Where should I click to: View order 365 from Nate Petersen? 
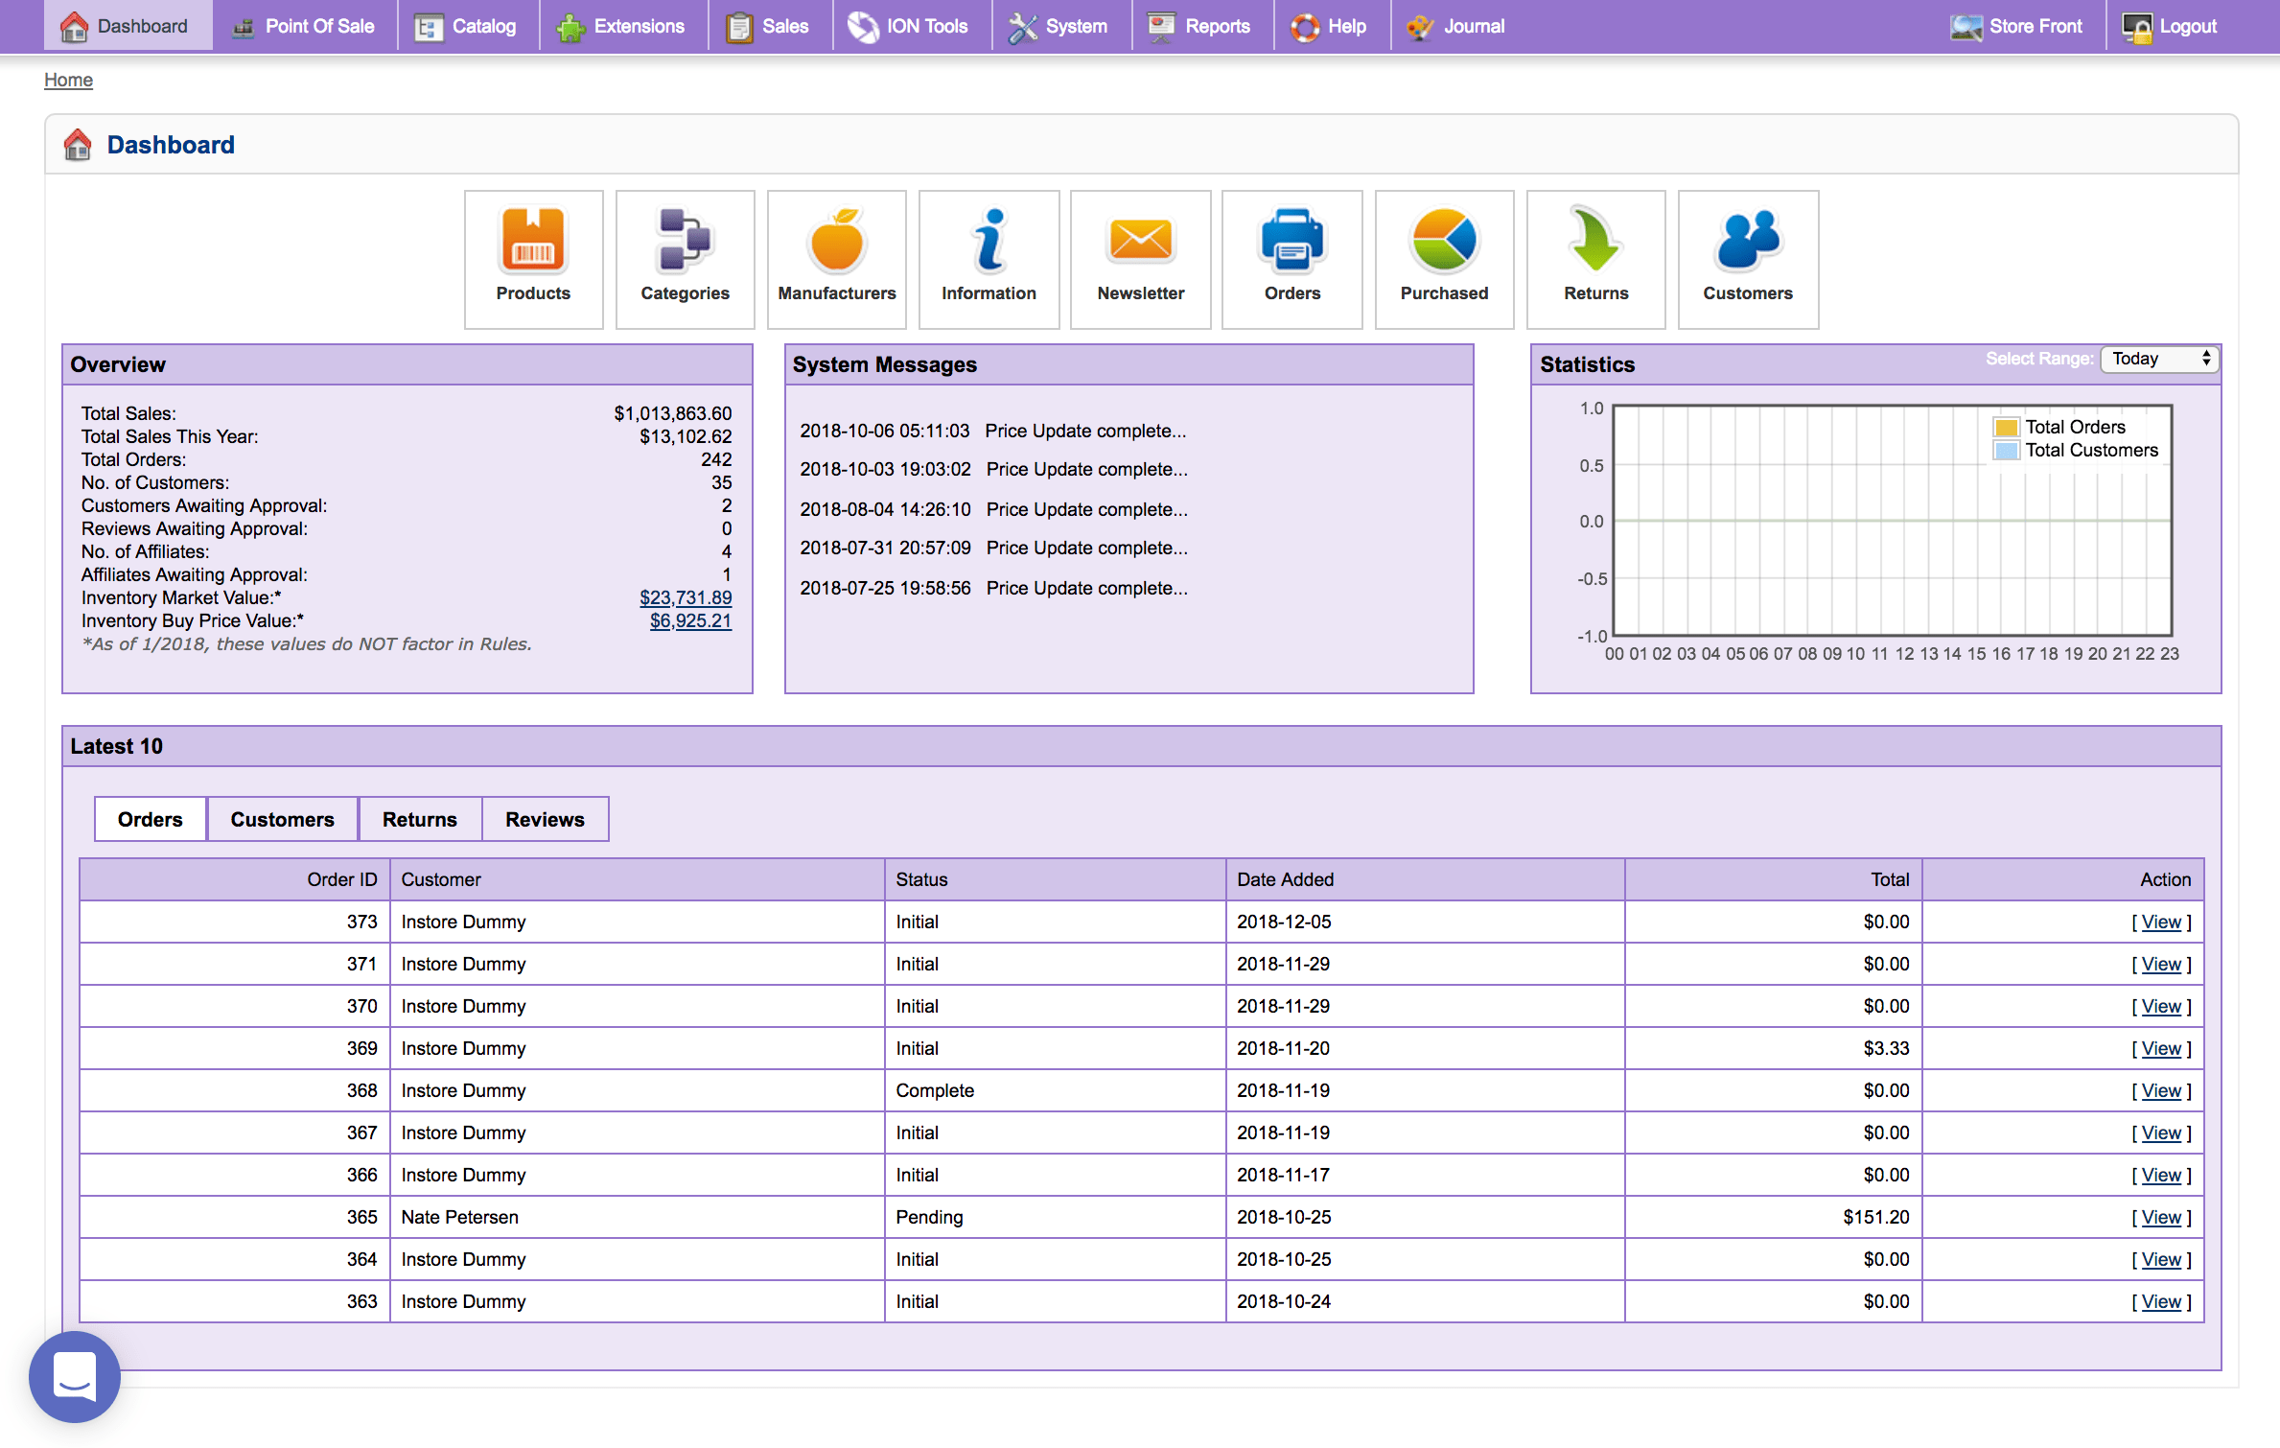(2161, 1217)
